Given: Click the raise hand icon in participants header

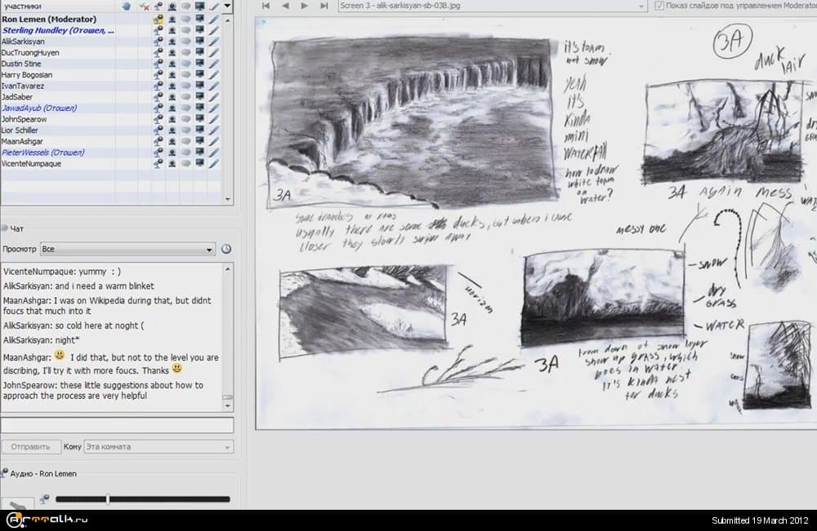Looking at the screenshot, I should [x=126, y=6].
